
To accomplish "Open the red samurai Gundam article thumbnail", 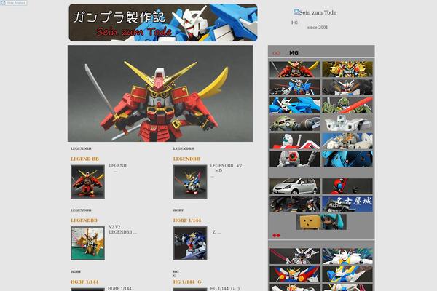I will (88, 182).
